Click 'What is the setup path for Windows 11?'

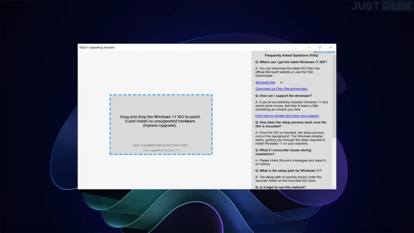(289, 170)
